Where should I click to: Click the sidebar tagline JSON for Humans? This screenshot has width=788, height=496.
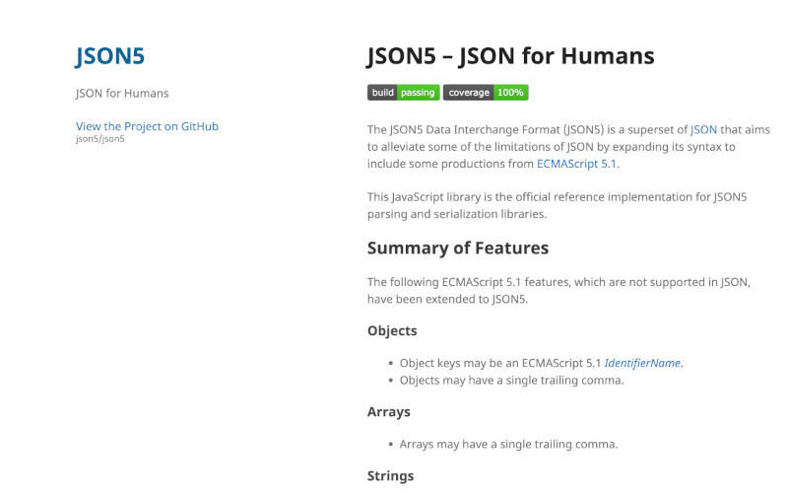tap(122, 94)
